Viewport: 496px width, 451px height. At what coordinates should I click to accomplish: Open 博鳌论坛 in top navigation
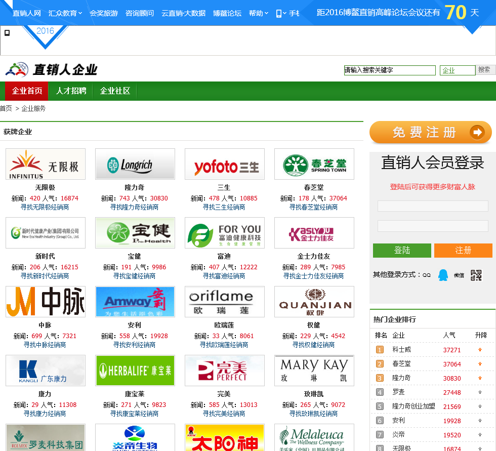point(227,13)
